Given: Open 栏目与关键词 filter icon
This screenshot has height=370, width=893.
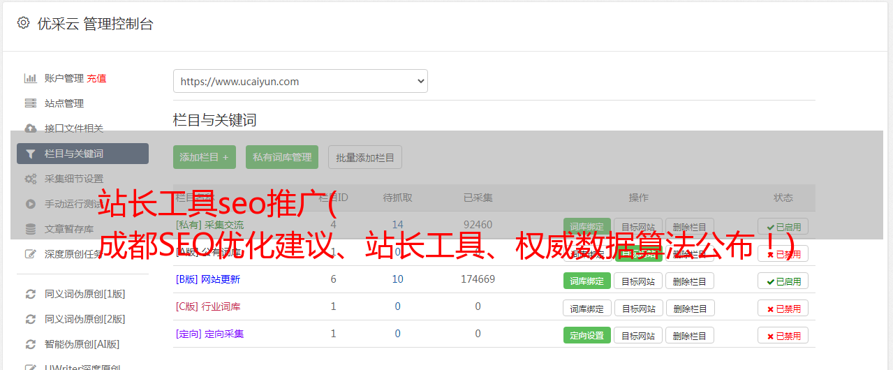Looking at the screenshot, I should pos(31,154).
